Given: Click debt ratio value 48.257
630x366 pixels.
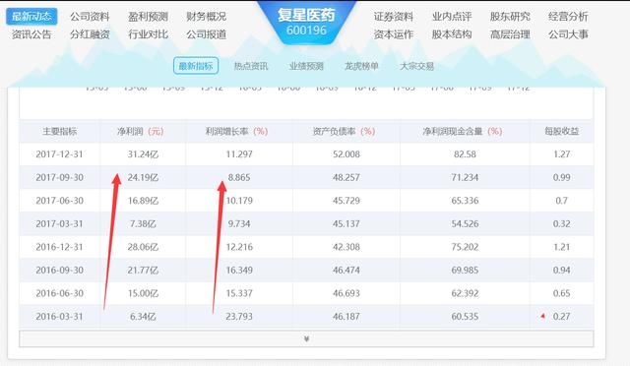Looking at the screenshot, I should [x=346, y=177].
